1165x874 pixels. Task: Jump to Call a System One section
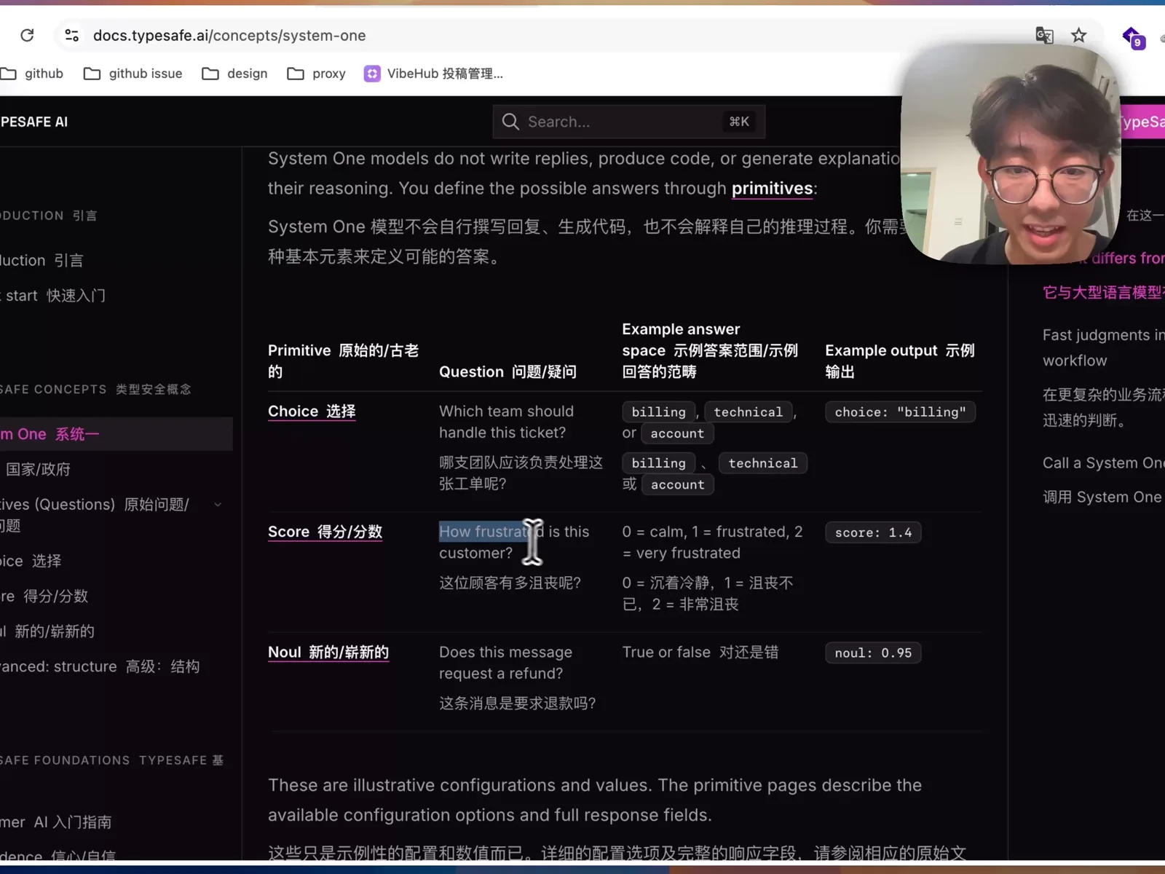point(1103,463)
